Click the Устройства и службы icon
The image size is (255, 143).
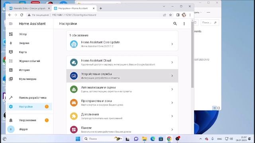(x=74, y=76)
